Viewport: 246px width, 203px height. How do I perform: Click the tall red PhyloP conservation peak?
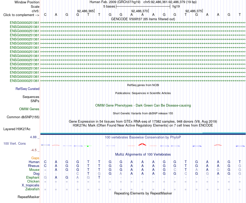[142, 144]
